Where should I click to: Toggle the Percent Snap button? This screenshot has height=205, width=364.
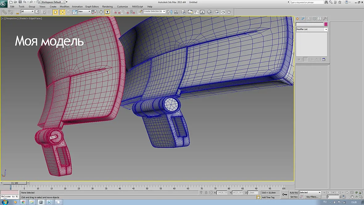click(126, 12)
